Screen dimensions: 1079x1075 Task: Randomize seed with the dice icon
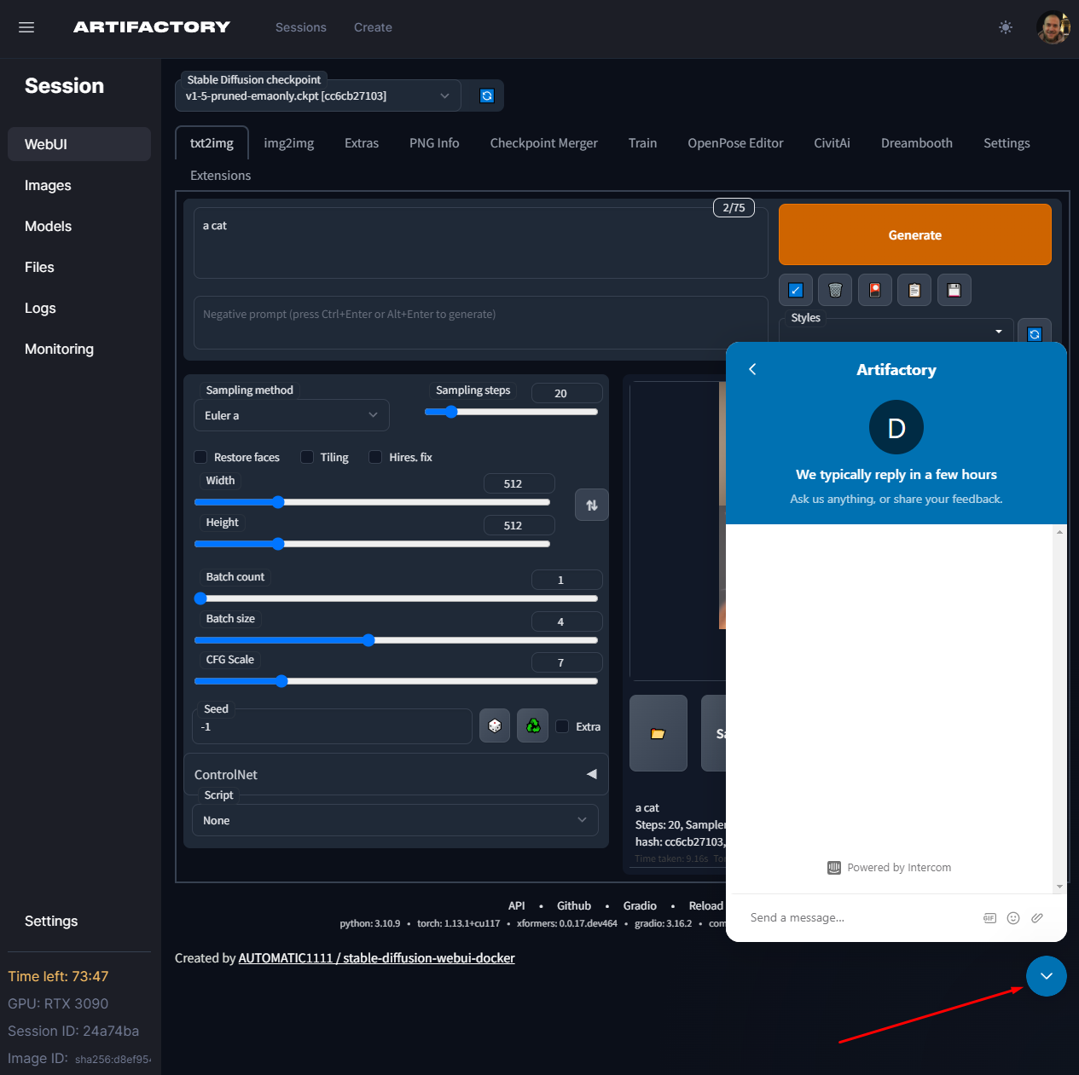(495, 725)
